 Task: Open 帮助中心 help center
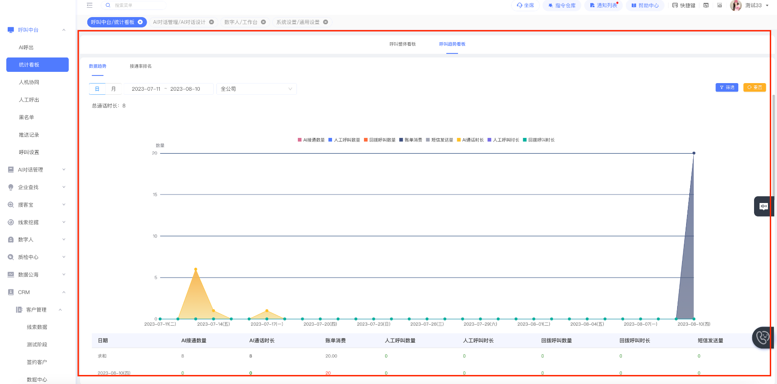645,5
